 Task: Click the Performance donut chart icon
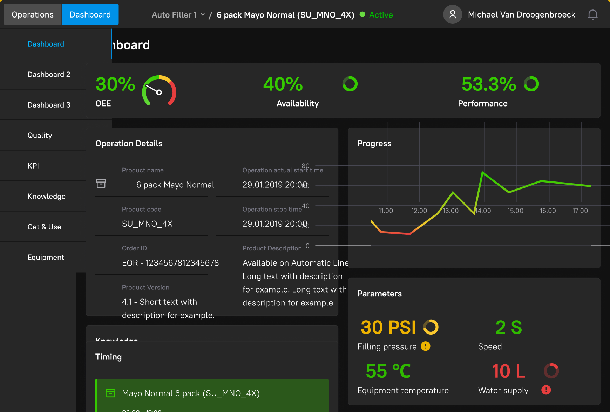pyautogui.click(x=531, y=84)
